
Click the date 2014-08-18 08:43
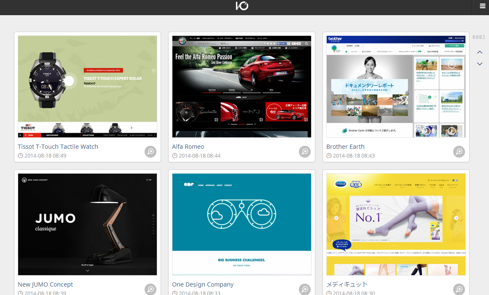[x=354, y=156]
